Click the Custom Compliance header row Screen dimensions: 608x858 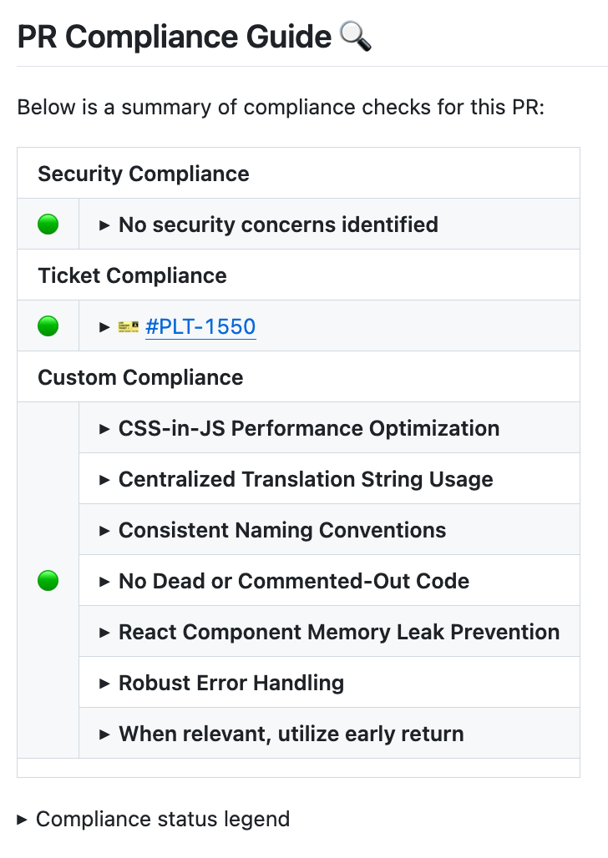140,377
